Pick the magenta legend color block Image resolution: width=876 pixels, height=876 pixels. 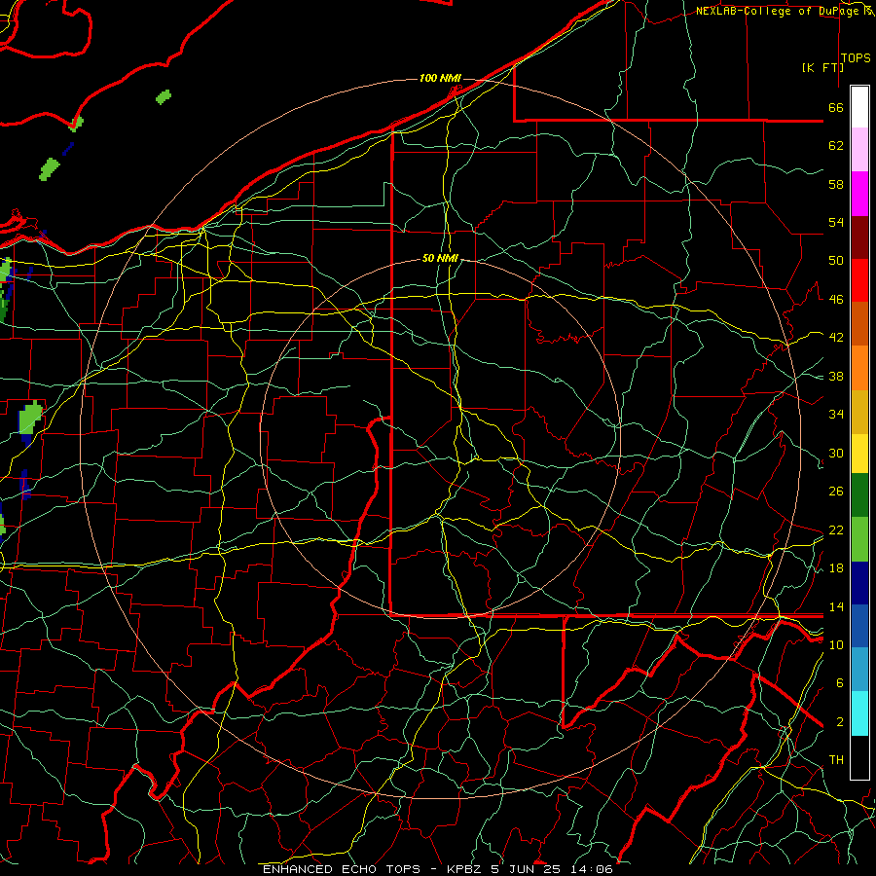859,194
